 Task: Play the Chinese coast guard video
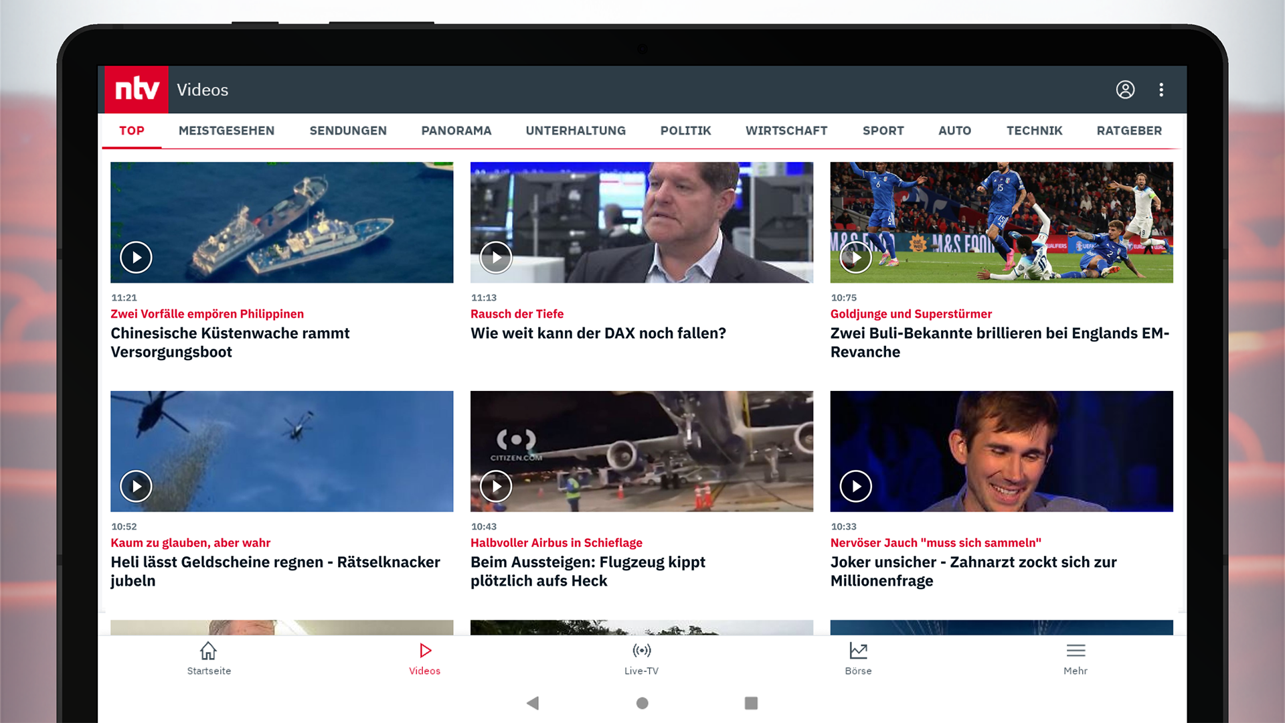136,257
